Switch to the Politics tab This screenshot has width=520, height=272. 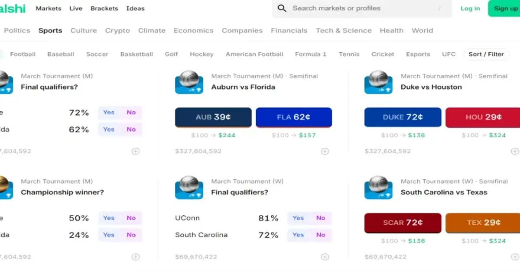(x=16, y=30)
